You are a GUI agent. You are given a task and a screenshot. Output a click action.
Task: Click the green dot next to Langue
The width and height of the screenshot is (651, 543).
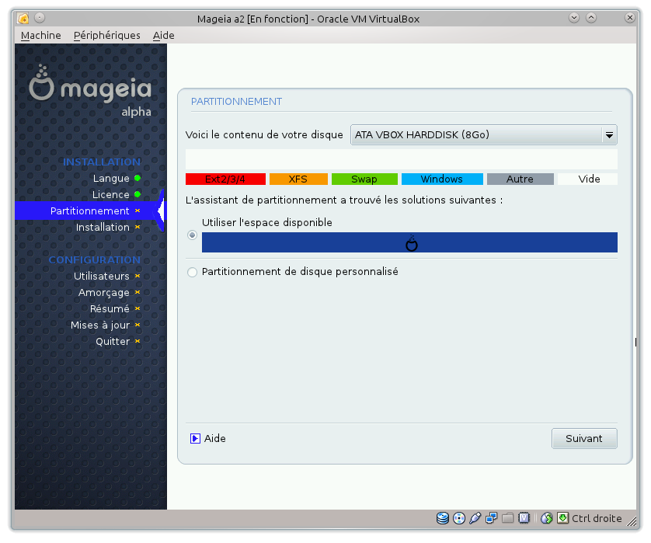[138, 178]
